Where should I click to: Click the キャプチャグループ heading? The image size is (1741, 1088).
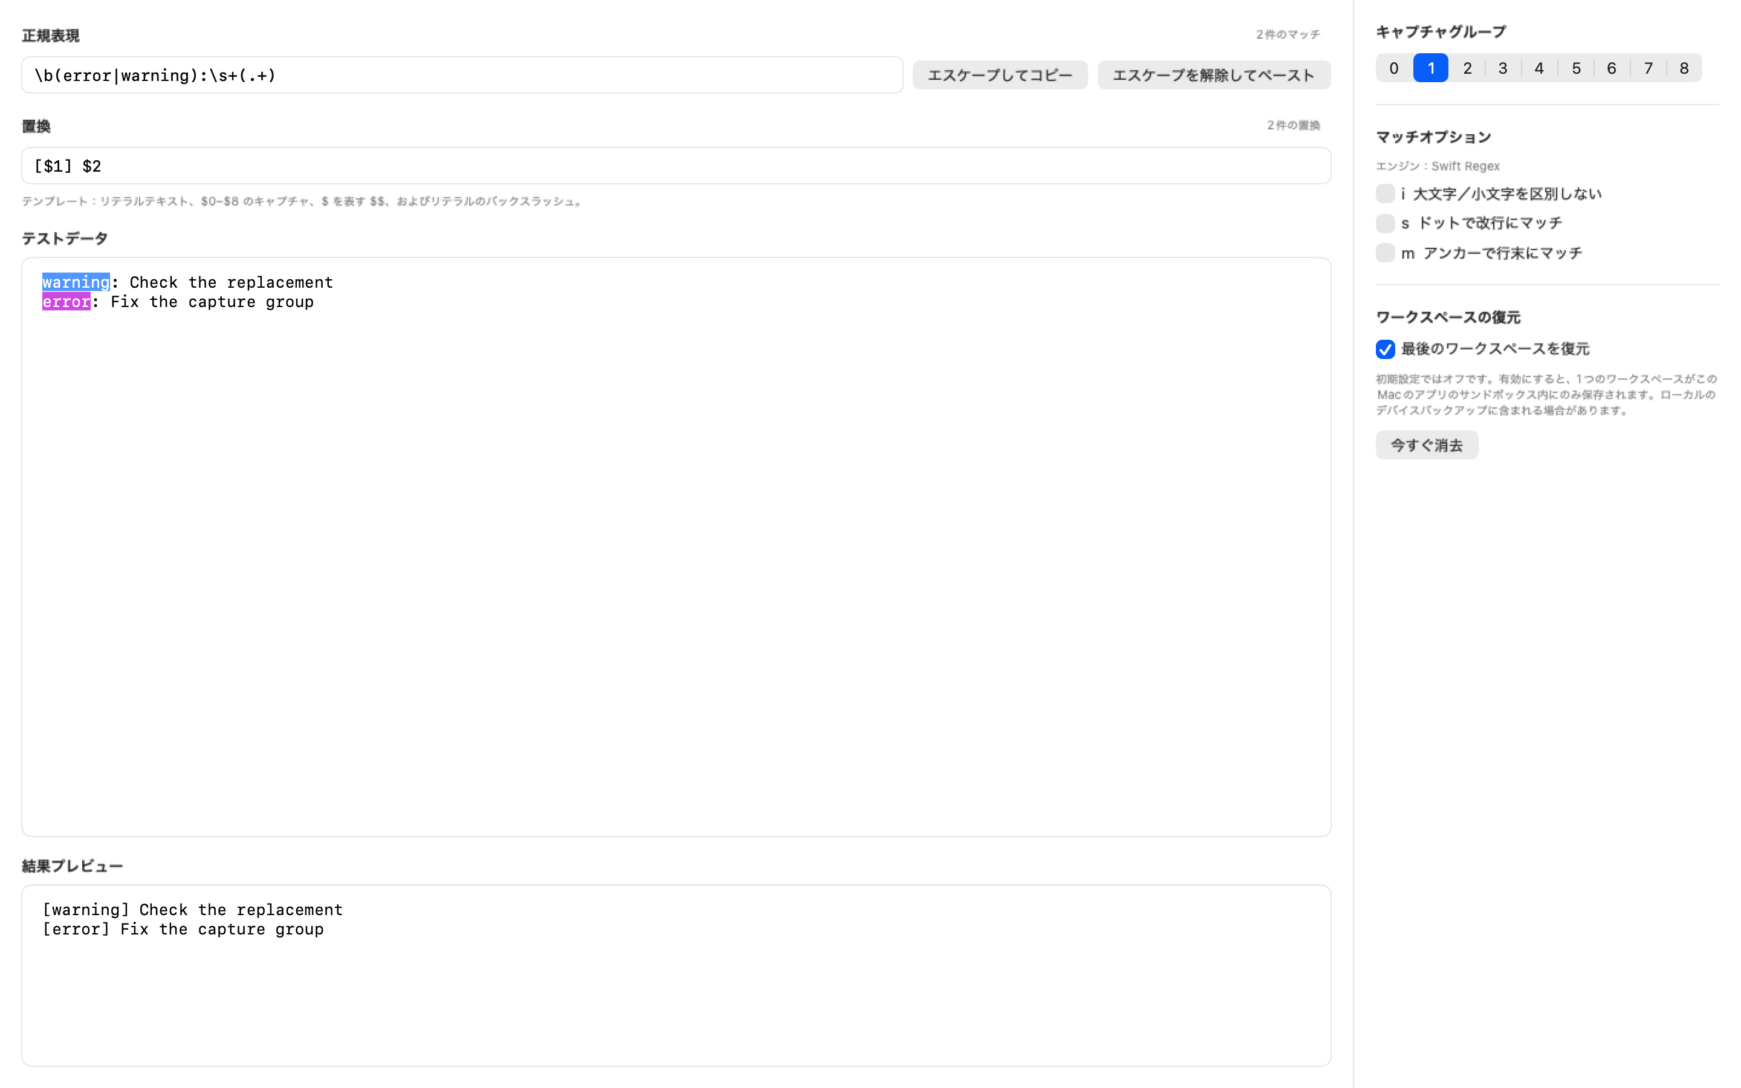pos(1441,31)
